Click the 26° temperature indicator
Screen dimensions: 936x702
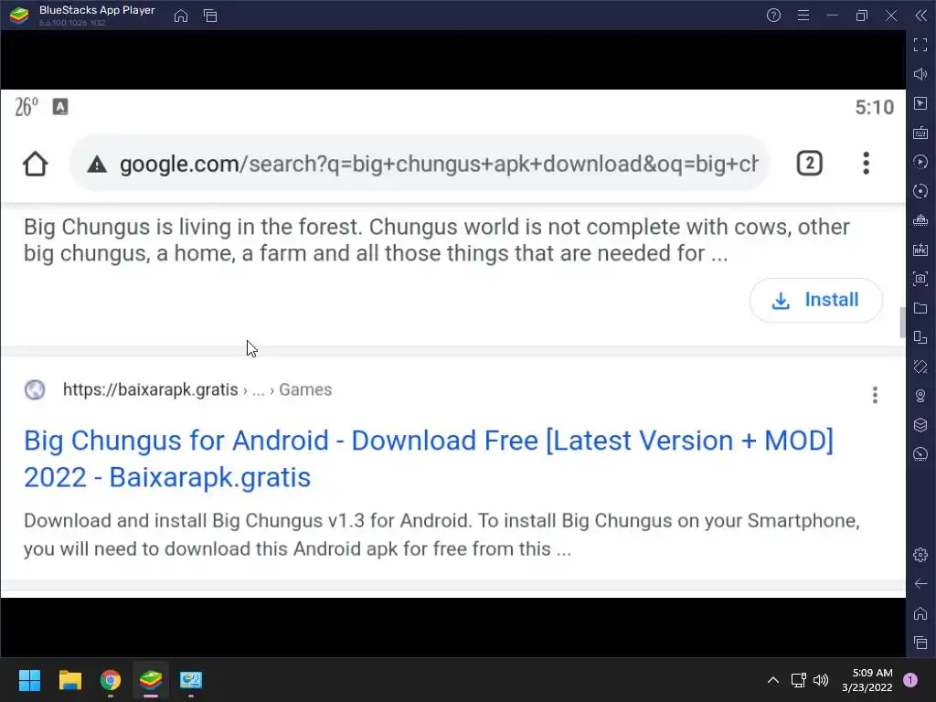pyautogui.click(x=27, y=107)
